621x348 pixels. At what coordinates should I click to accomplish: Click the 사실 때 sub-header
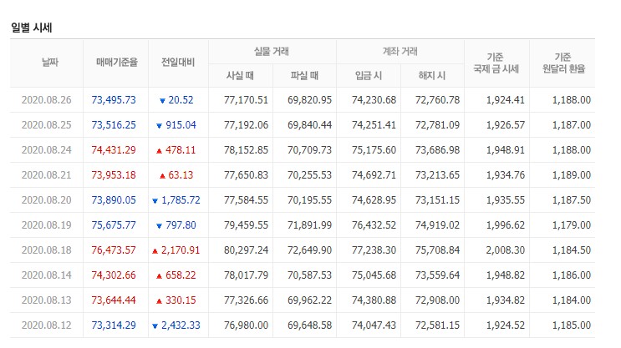click(x=240, y=75)
